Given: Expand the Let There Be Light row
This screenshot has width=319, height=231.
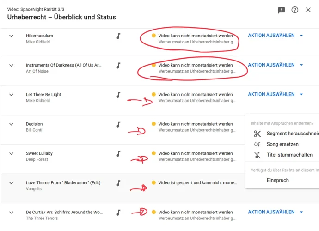Looking at the screenshot, I should coord(12,95).
